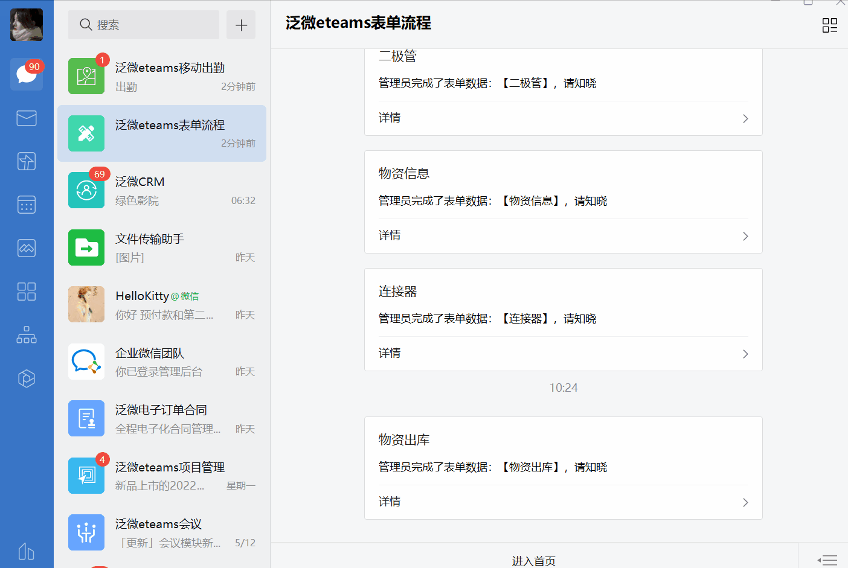
Task: Open 泛微CRM conversation
Action: [162, 191]
